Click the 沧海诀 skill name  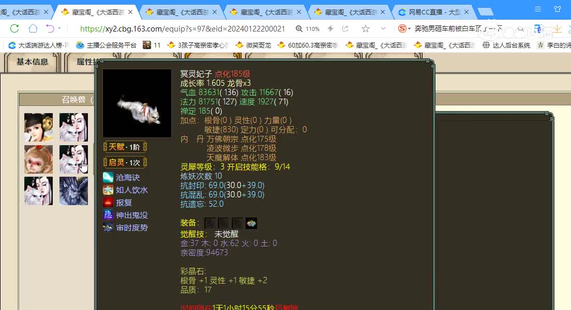tap(128, 178)
